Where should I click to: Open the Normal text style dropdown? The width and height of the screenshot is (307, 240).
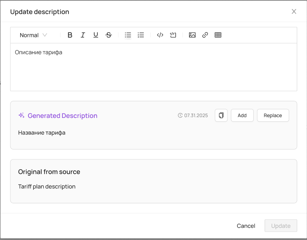pos(33,35)
